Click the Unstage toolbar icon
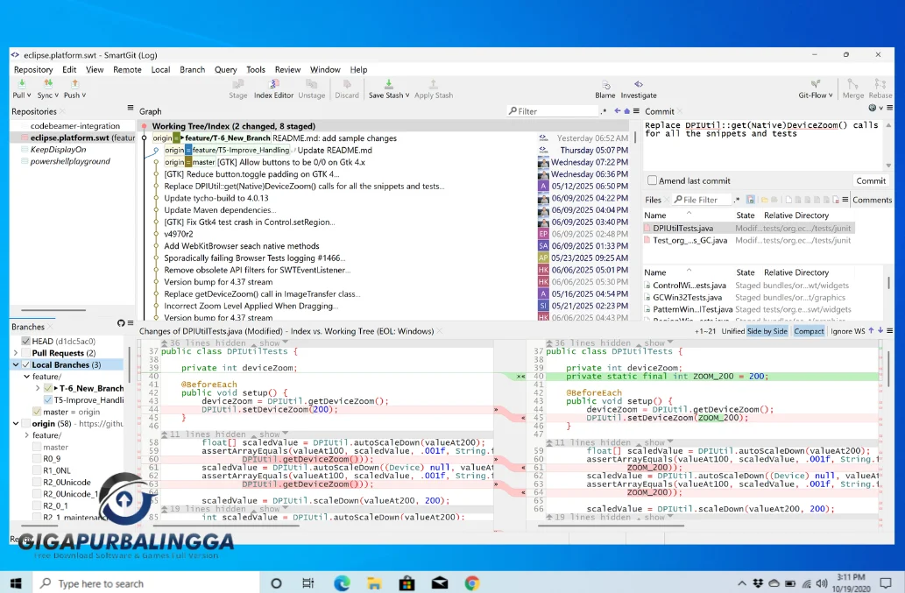 312,84
